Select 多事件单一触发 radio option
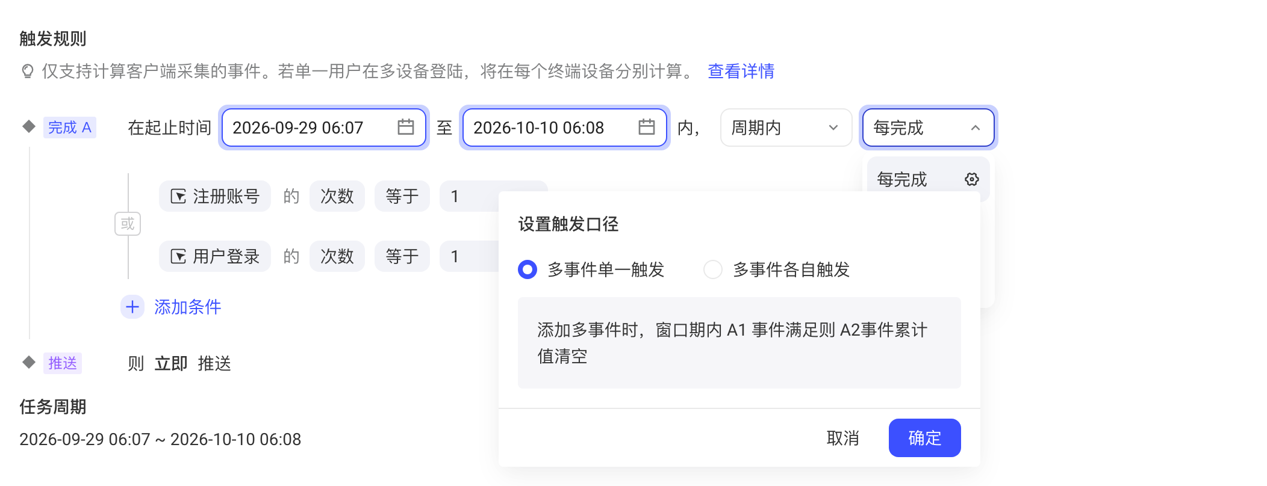This screenshot has height=486, width=1267. (528, 269)
